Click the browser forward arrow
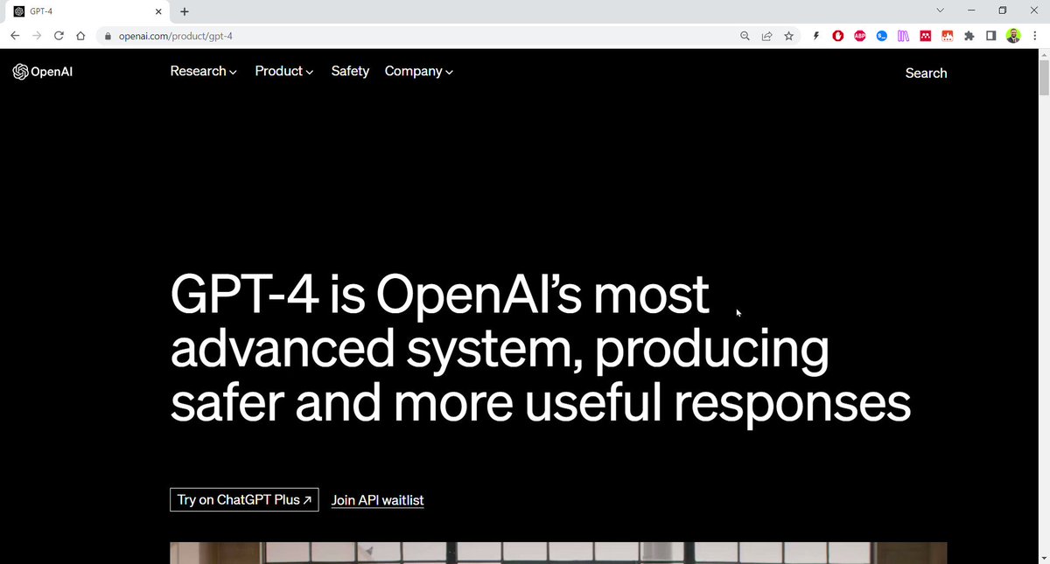This screenshot has width=1050, height=564. pos(37,36)
